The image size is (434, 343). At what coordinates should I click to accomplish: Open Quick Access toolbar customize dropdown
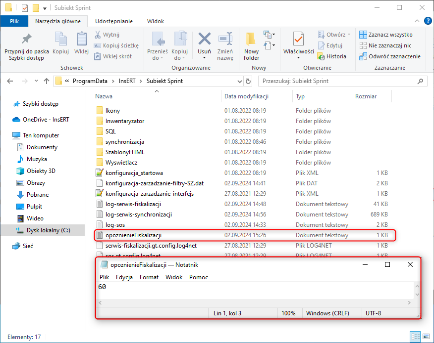tap(45, 8)
